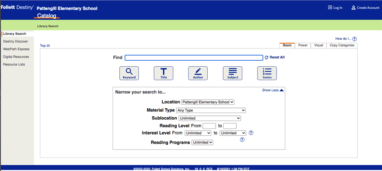Viewport: 382px width, 171px height.
Task: Click help icon above Reading Programs dropdown
Action: tap(242, 140)
